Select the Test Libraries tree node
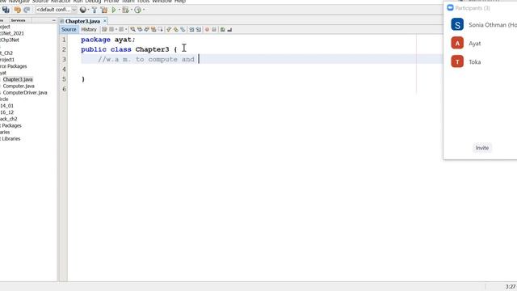Image resolution: width=517 pixels, height=291 pixels. 11,138
